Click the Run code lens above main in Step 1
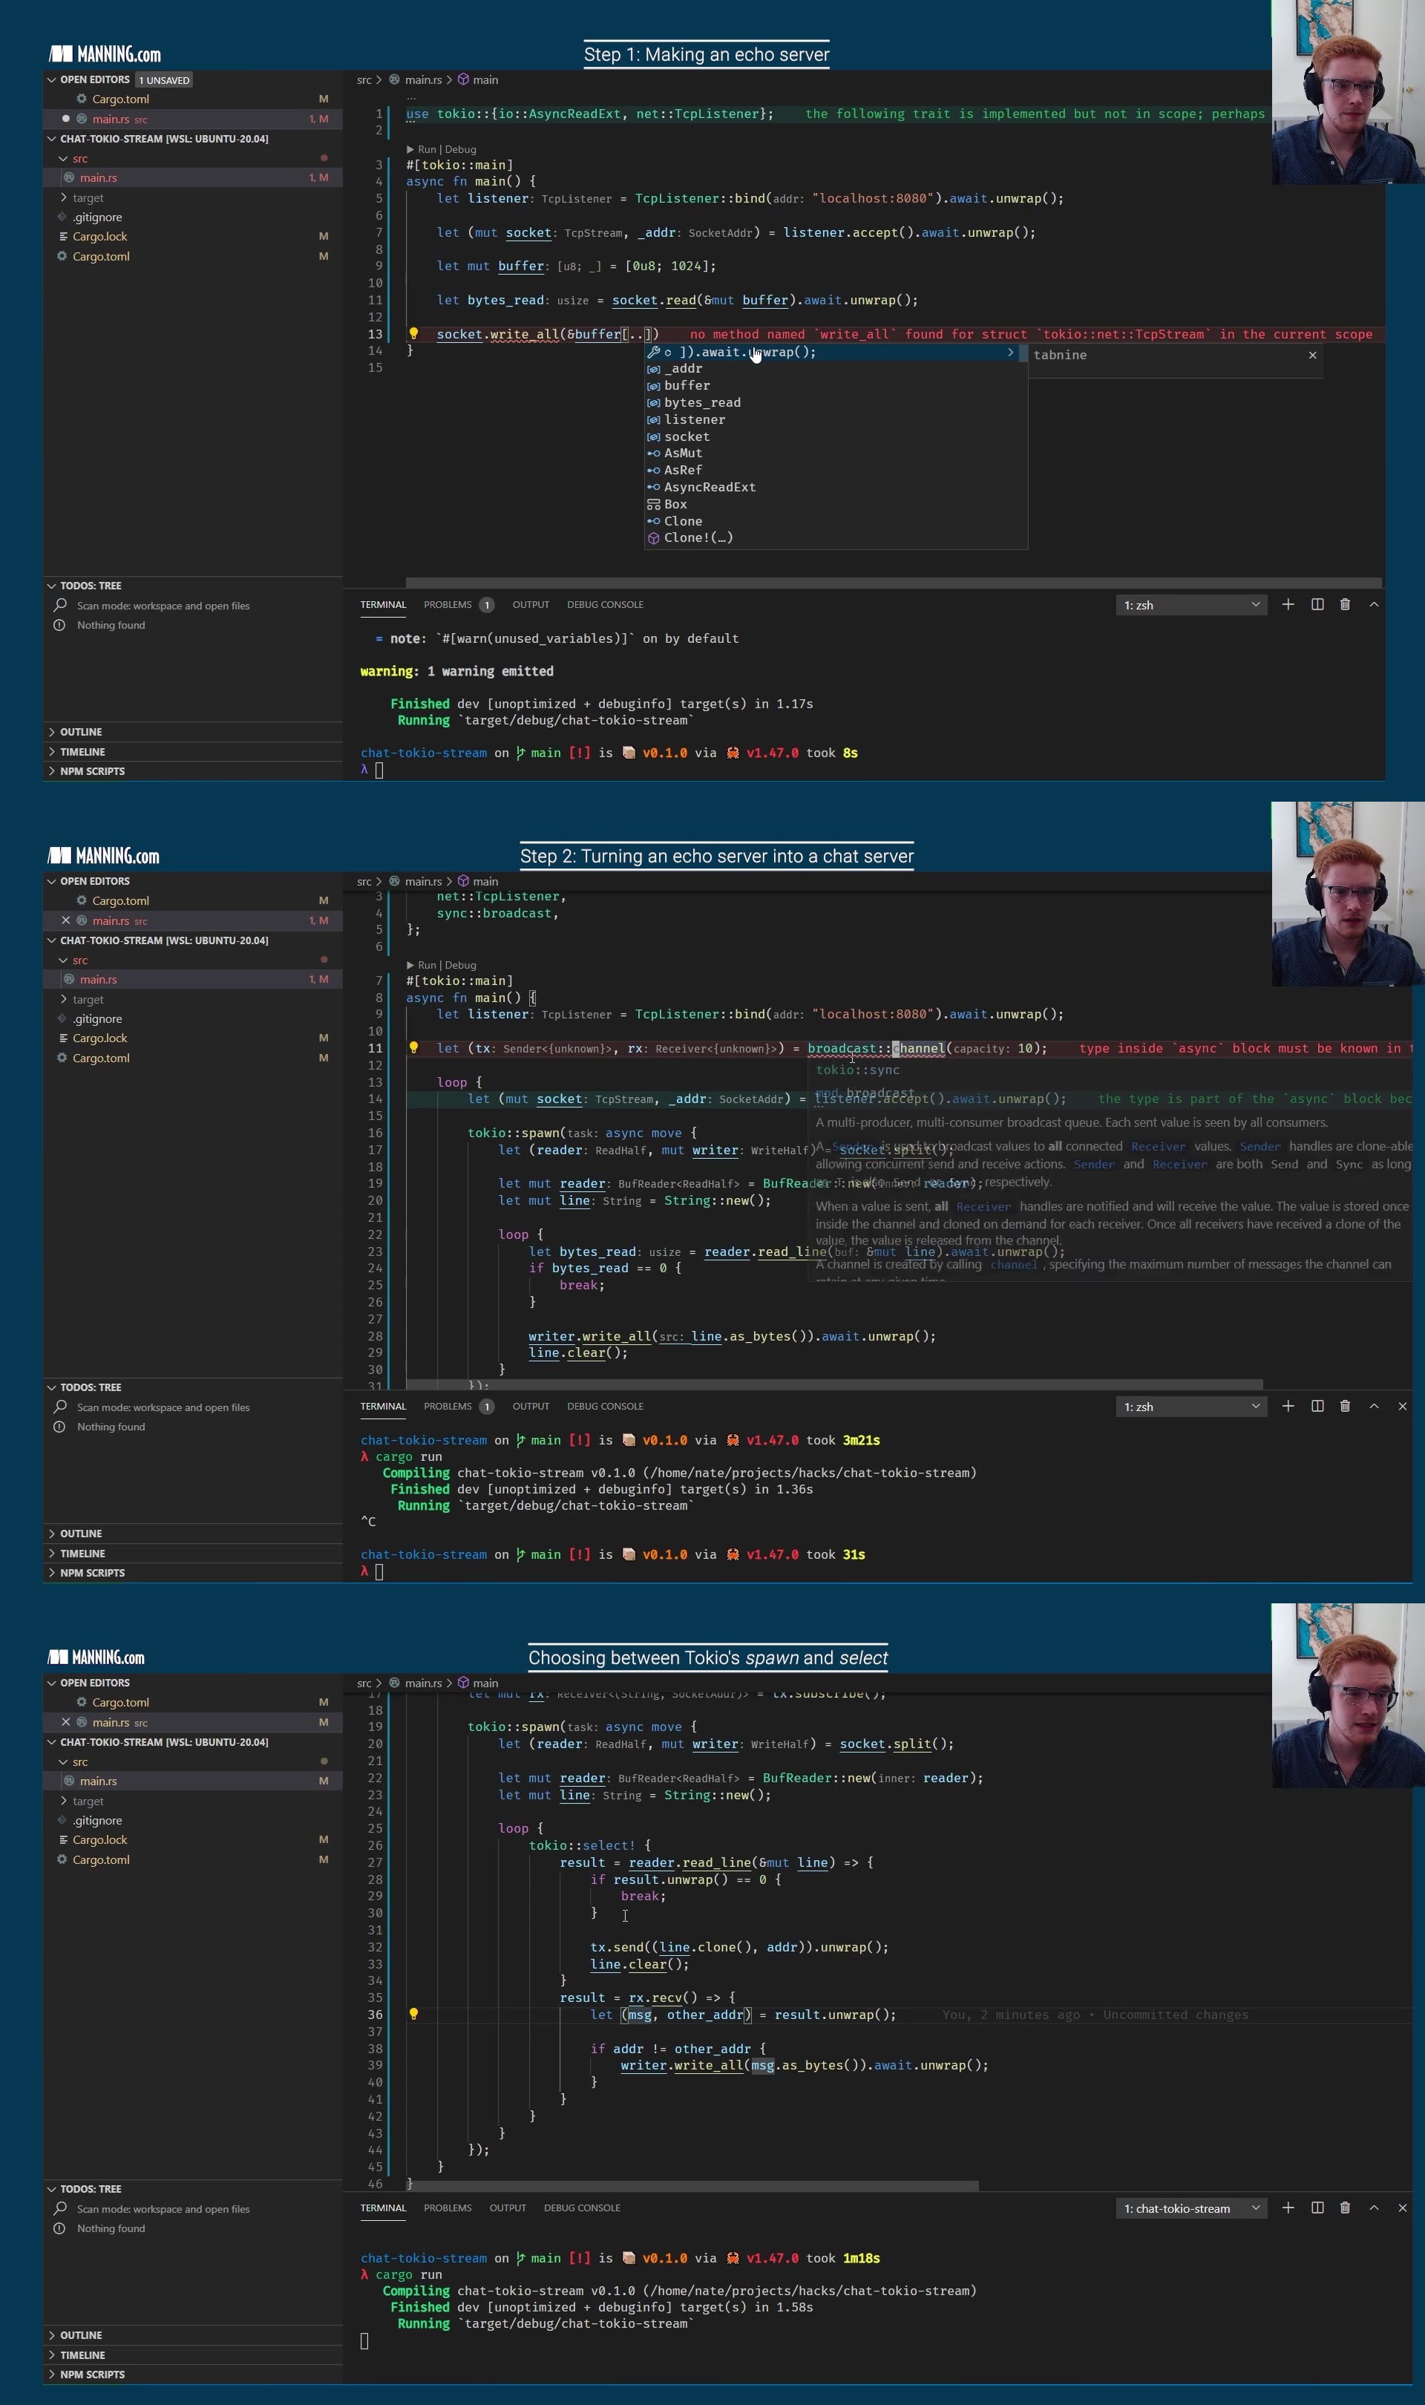 (426, 150)
